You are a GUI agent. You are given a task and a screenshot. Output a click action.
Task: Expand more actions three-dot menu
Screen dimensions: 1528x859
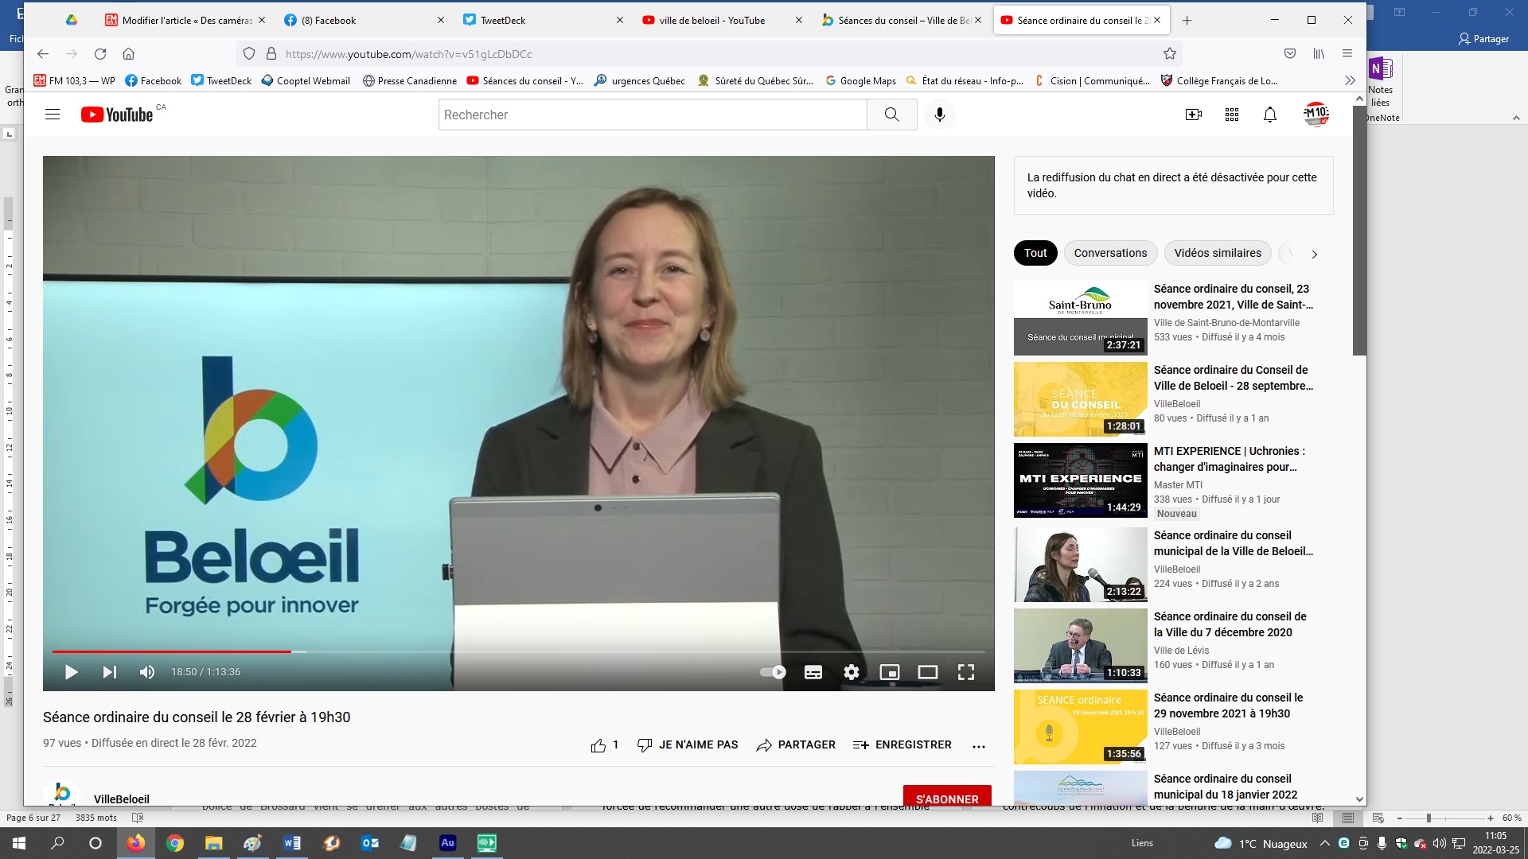click(x=979, y=746)
